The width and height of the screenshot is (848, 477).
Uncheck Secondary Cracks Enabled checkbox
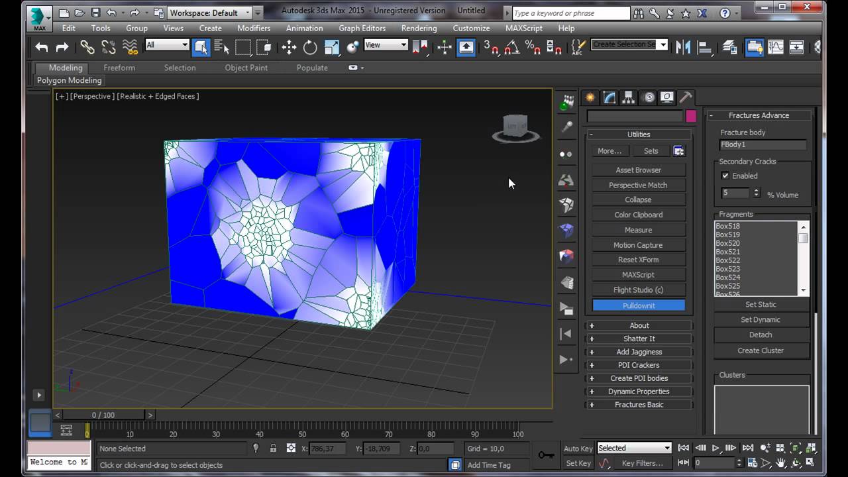(x=725, y=176)
